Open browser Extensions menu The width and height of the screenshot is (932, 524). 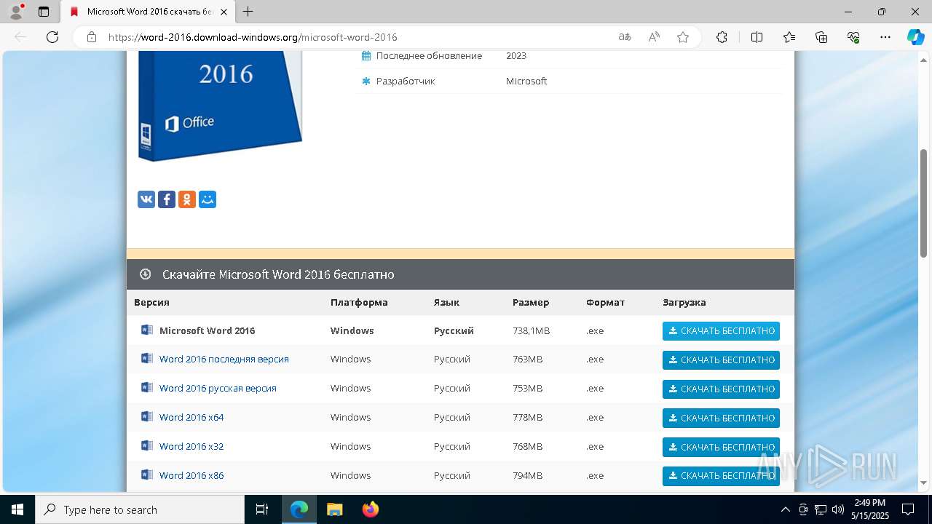(x=722, y=37)
